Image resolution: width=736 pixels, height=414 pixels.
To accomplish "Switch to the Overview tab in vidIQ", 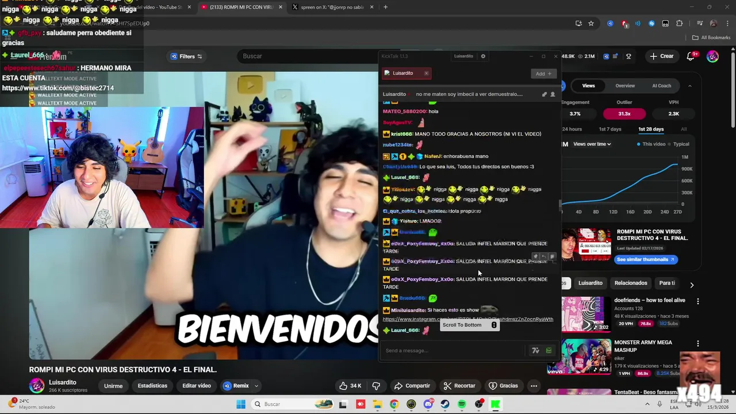I will click(x=625, y=86).
